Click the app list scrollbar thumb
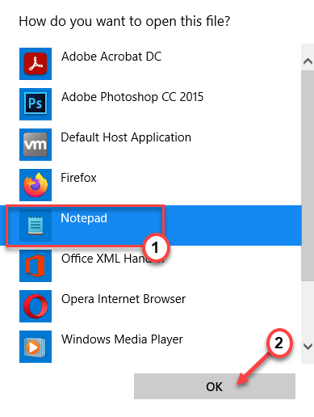The width and height of the screenshot is (314, 417). (308, 175)
